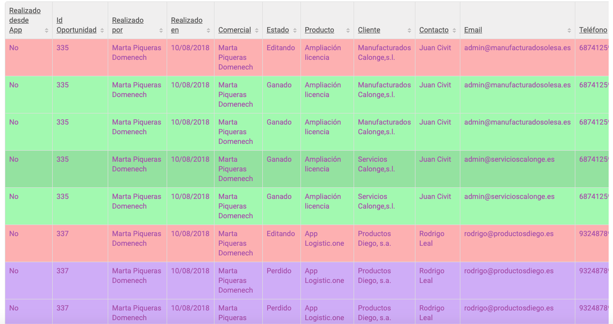Sort by the Realizado en header label
613x324 pixels.
click(187, 25)
